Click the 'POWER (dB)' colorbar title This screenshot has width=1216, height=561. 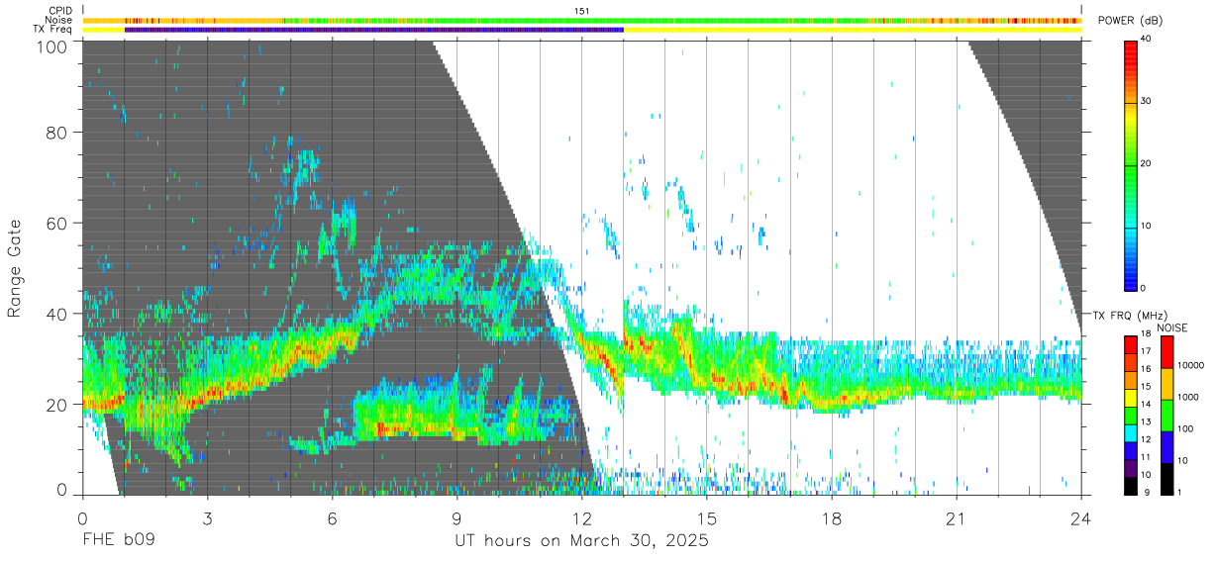coord(1131,21)
